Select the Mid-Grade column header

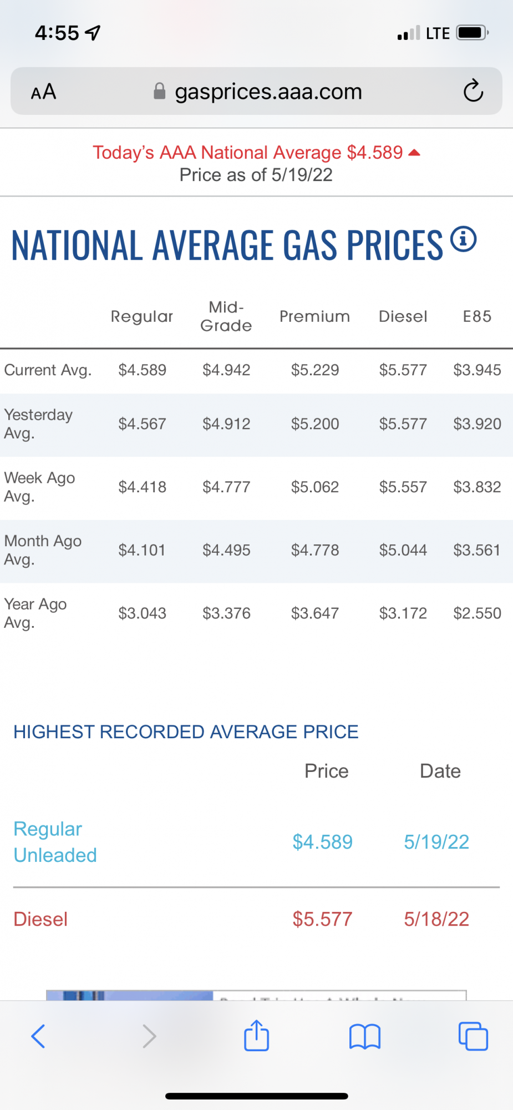tap(226, 316)
